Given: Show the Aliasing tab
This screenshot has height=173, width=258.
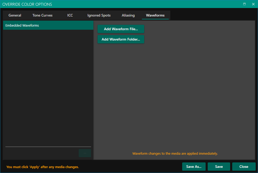Looking at the screenshot, I should (128, 15).
